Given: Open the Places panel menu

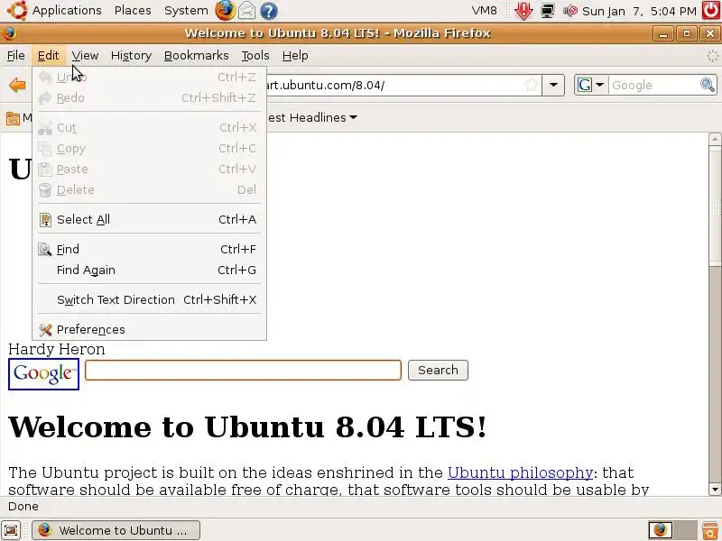Looking at the screenshot, I should 133,10.
